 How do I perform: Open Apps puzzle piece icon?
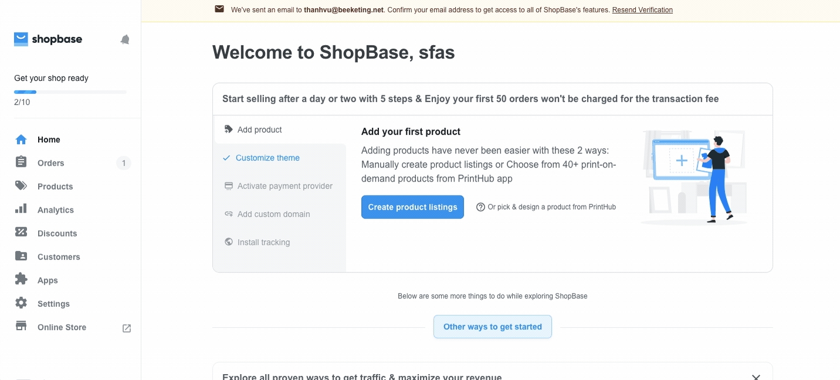coord(21,279)
